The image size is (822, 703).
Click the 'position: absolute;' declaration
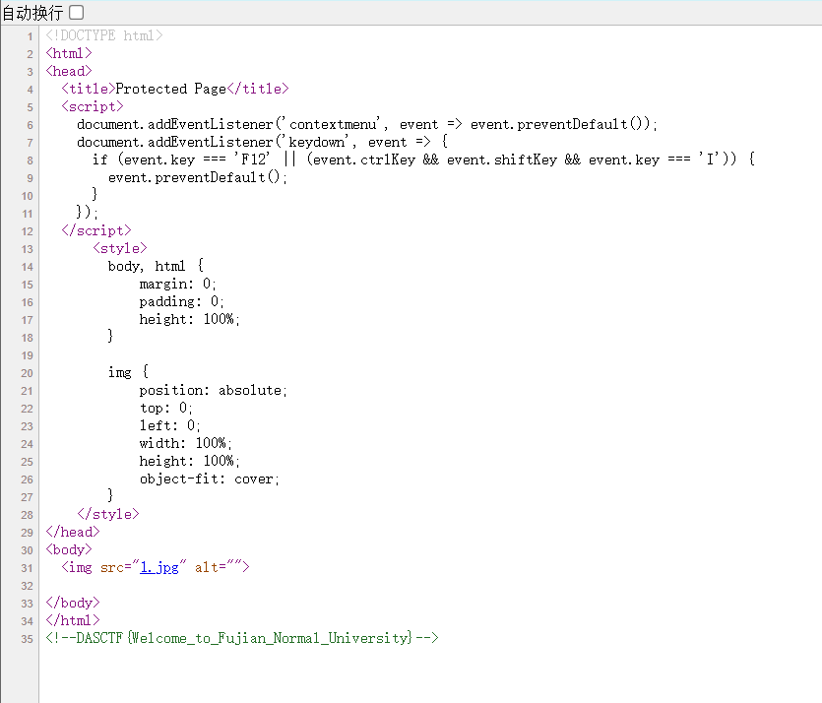(213, 390)
